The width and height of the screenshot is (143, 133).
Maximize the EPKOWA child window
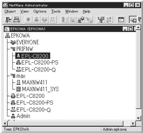130,29
